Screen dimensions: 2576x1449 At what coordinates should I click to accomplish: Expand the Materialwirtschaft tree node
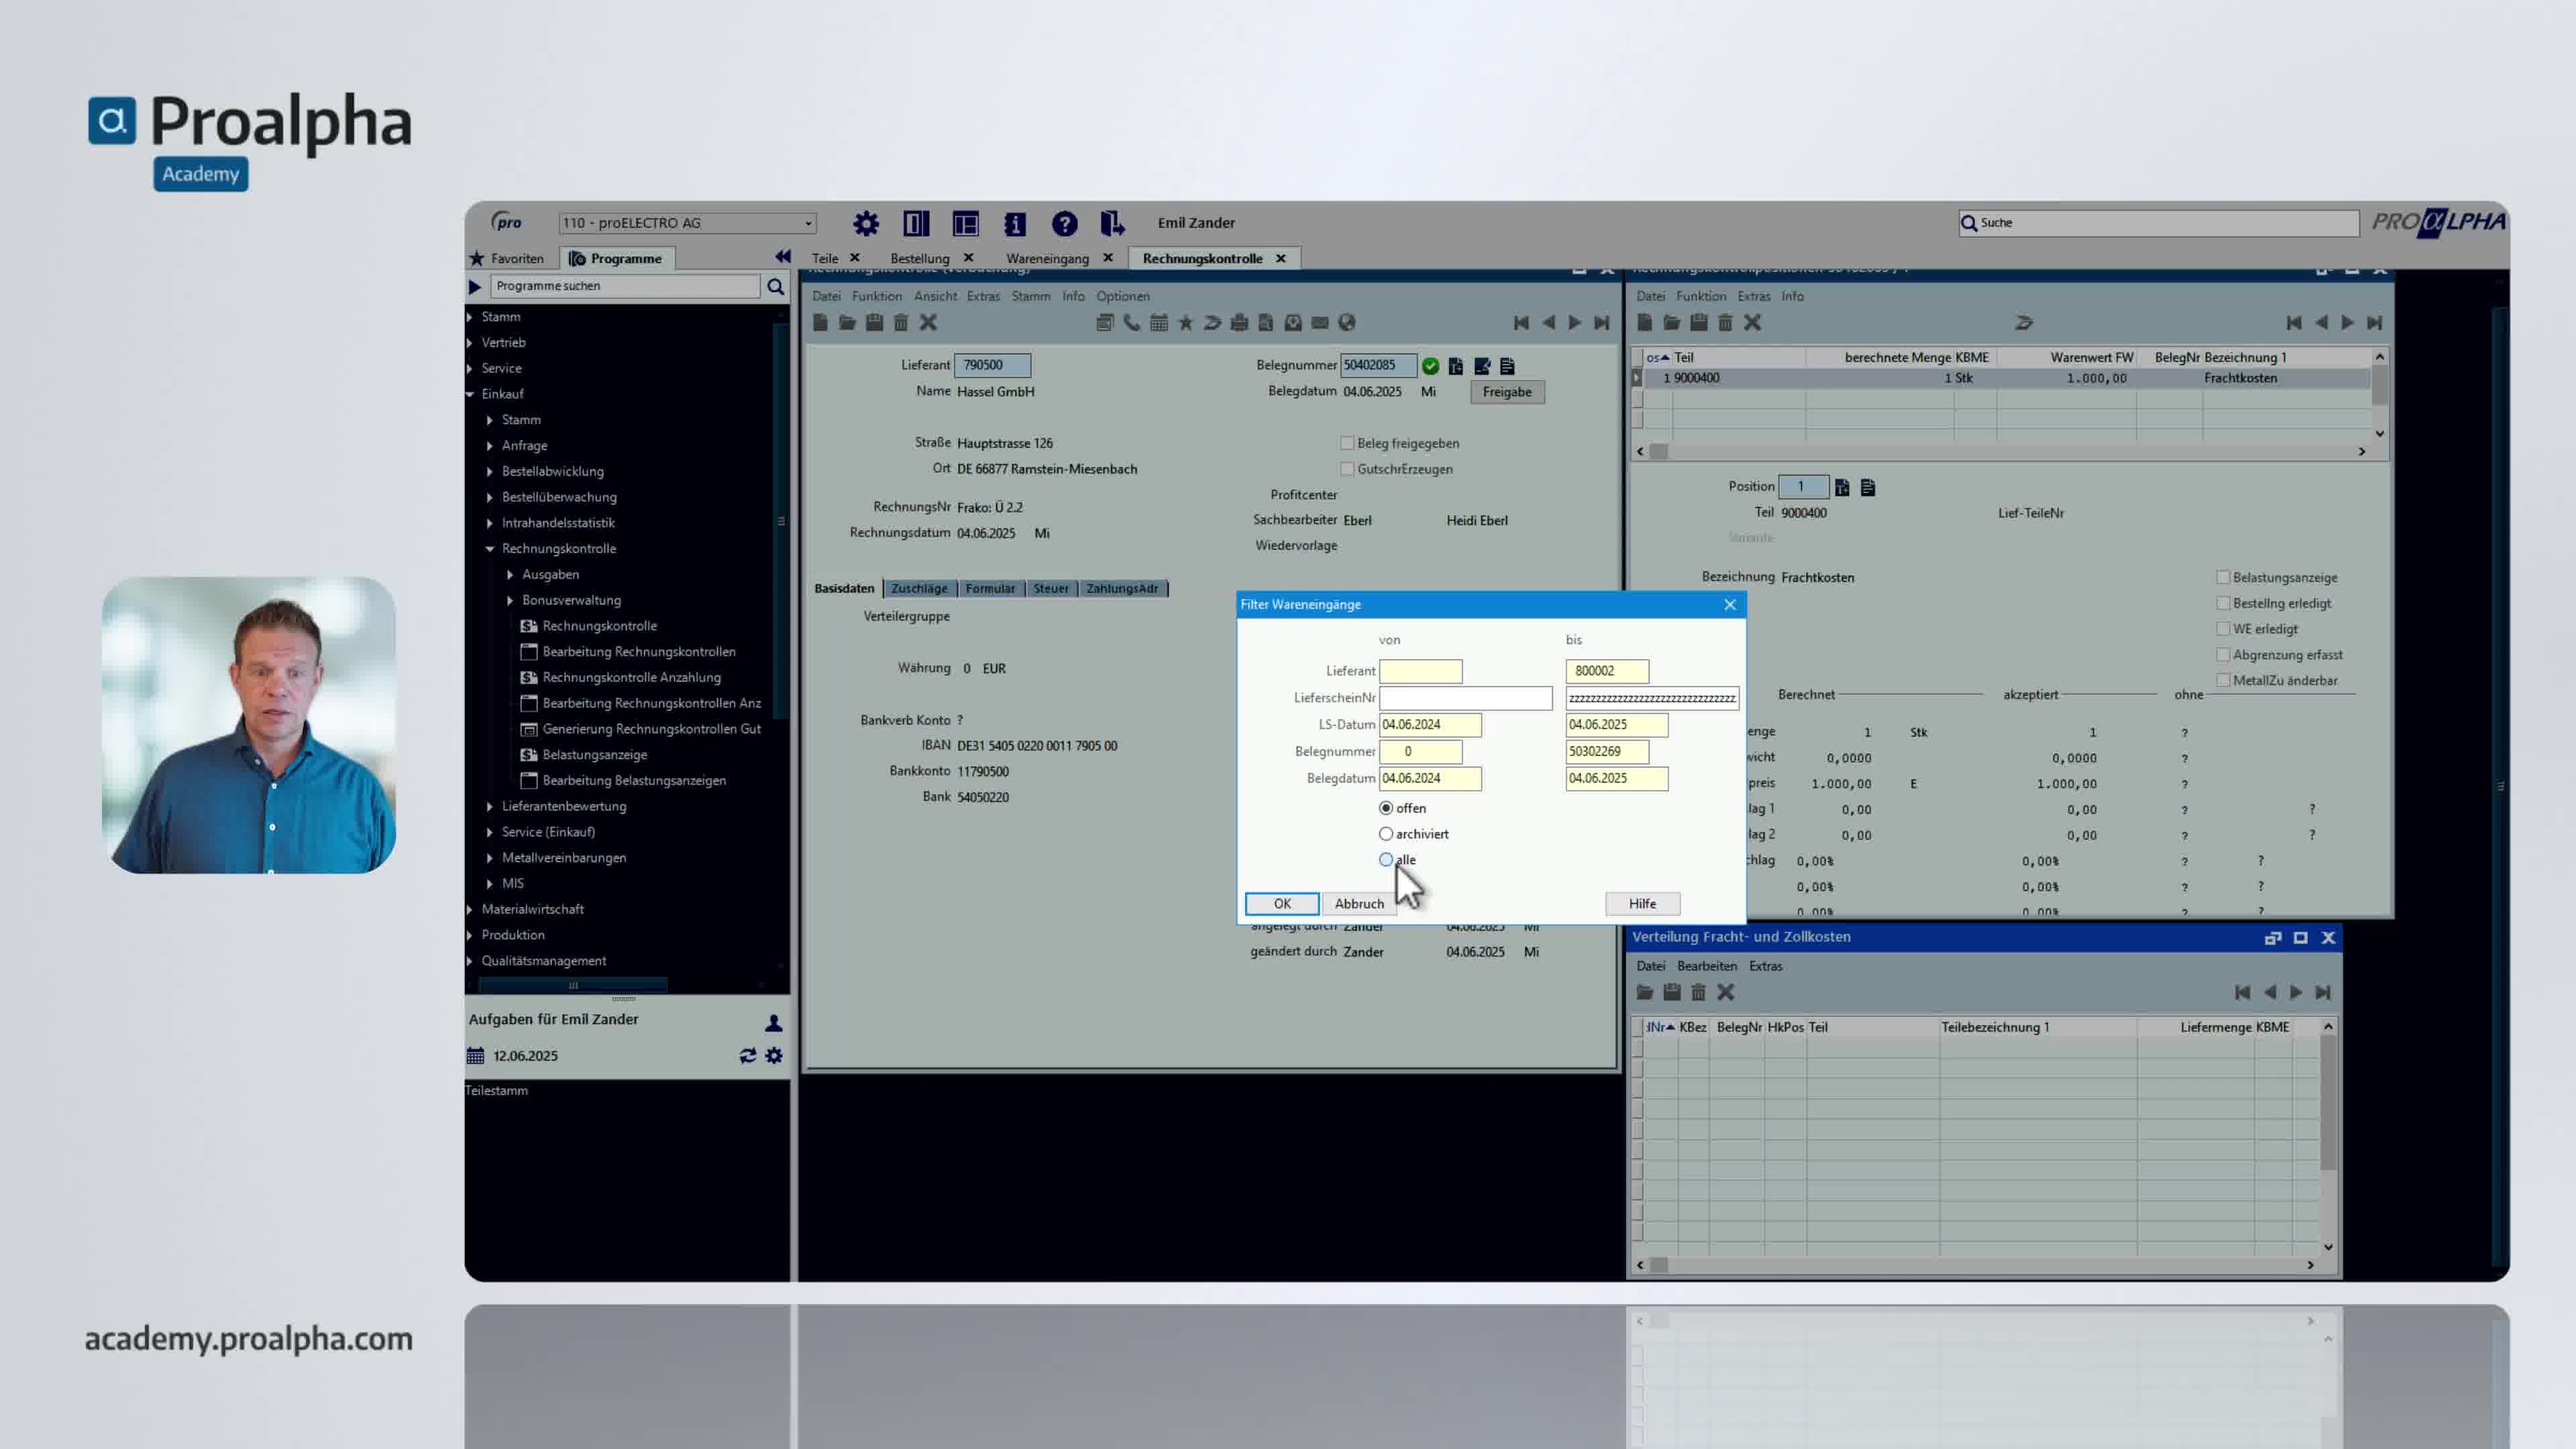click(470, 909)
